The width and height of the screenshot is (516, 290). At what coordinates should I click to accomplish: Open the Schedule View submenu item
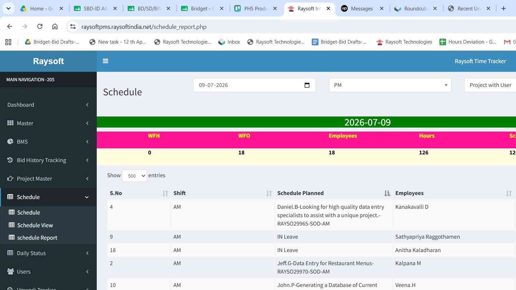coord(35,225)
